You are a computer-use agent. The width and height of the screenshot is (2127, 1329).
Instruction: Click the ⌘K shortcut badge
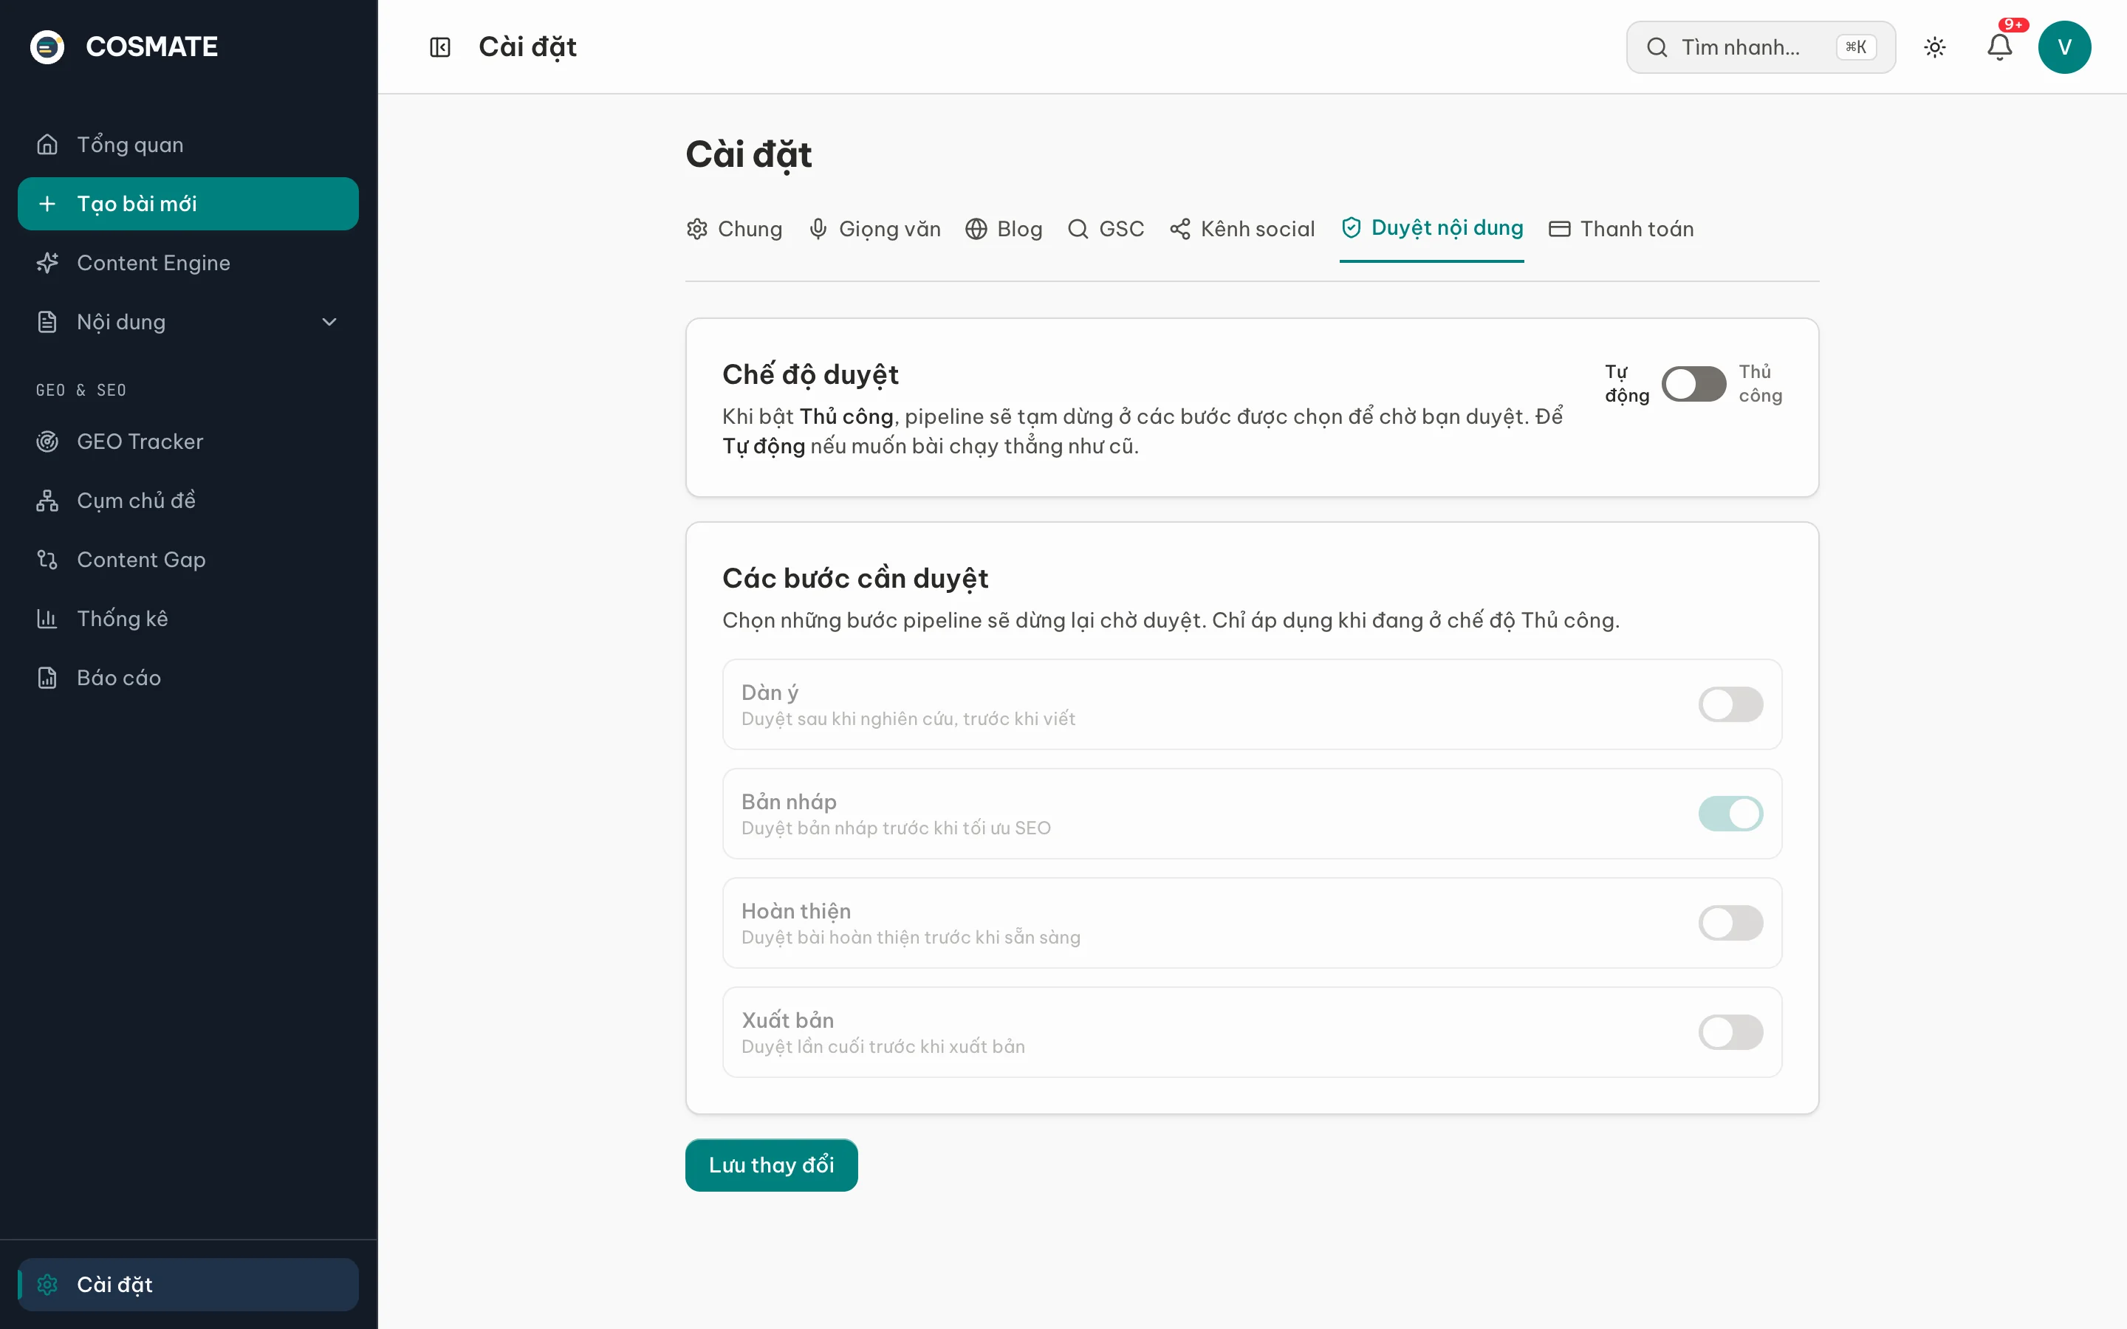pos(1855,47)
